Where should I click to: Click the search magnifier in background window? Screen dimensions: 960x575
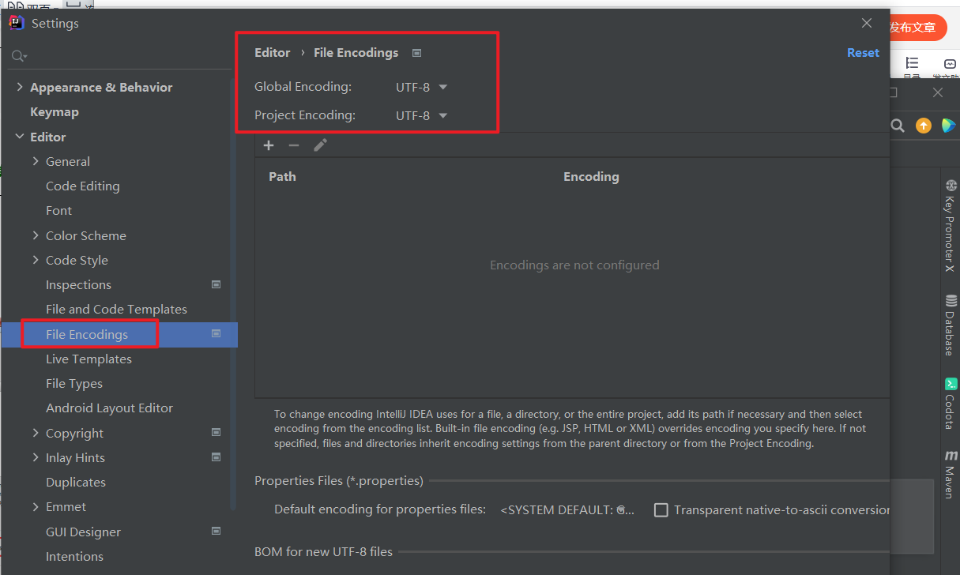[898, 125]
